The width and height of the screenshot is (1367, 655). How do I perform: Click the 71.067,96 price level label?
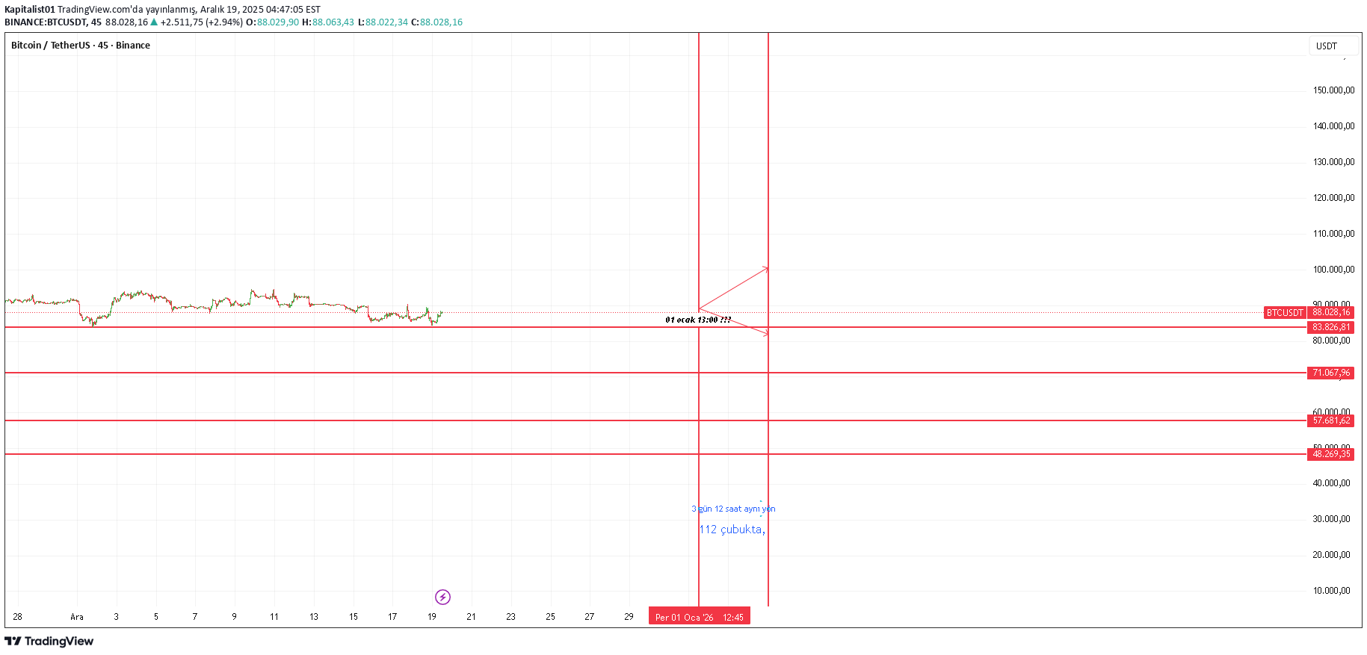(1331, 373)
